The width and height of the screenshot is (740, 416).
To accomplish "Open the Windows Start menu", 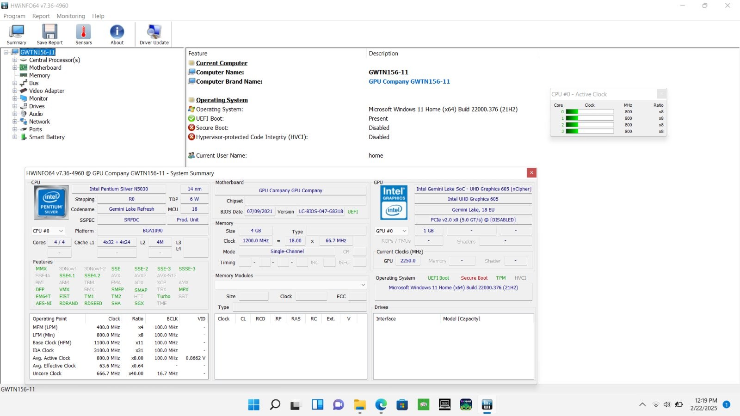I will pos(254,405).
